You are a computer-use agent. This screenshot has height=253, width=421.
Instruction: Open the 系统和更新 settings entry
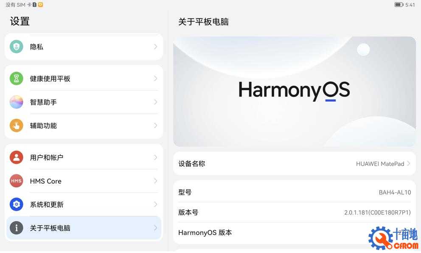pos(84,205)
